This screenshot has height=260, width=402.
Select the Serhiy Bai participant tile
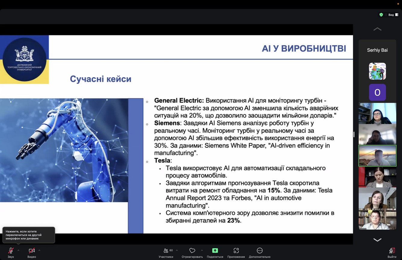tap(377, 50)
